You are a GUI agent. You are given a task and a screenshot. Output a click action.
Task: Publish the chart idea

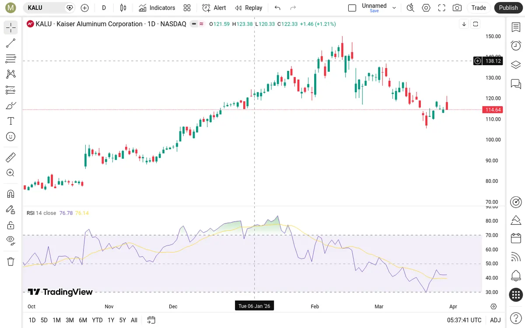[x=508, y=8]
